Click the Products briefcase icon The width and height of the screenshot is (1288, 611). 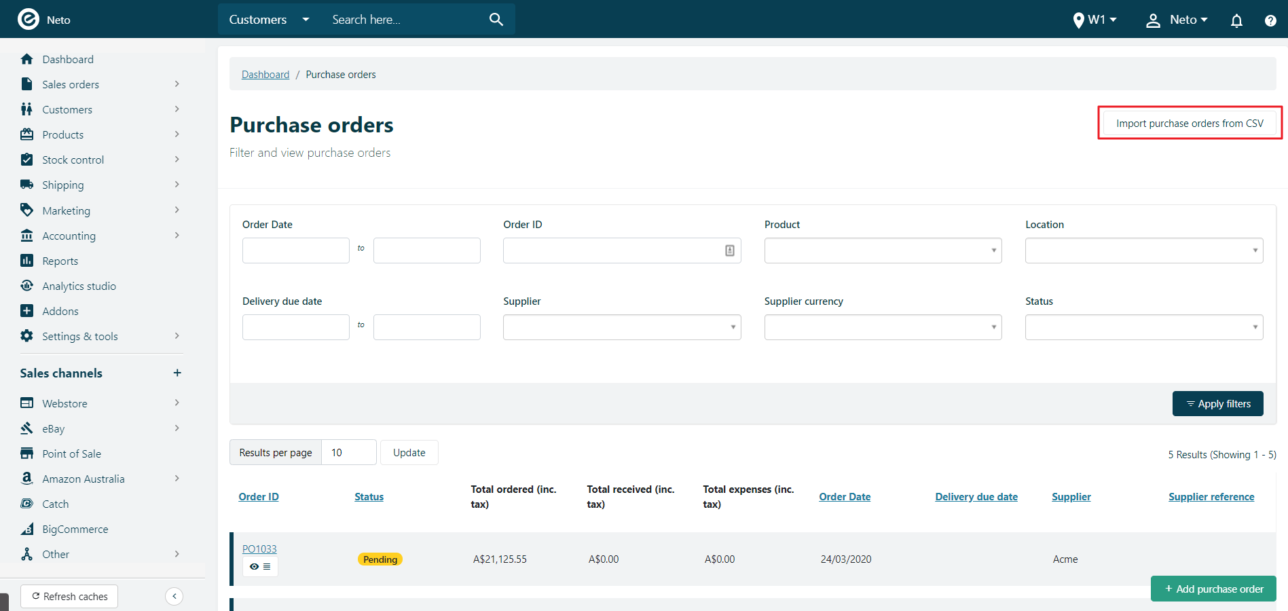(x=27, y=134)
